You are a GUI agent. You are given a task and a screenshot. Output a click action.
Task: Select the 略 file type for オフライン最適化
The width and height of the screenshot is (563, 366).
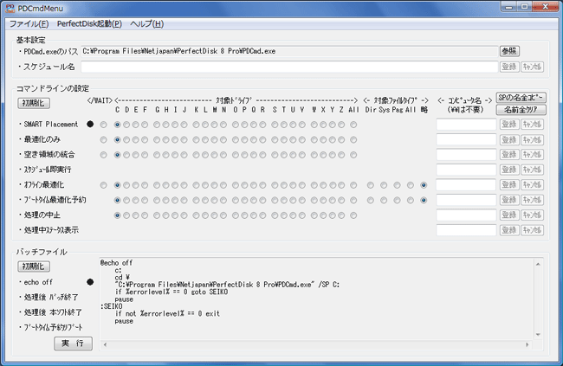coord(424,185)
